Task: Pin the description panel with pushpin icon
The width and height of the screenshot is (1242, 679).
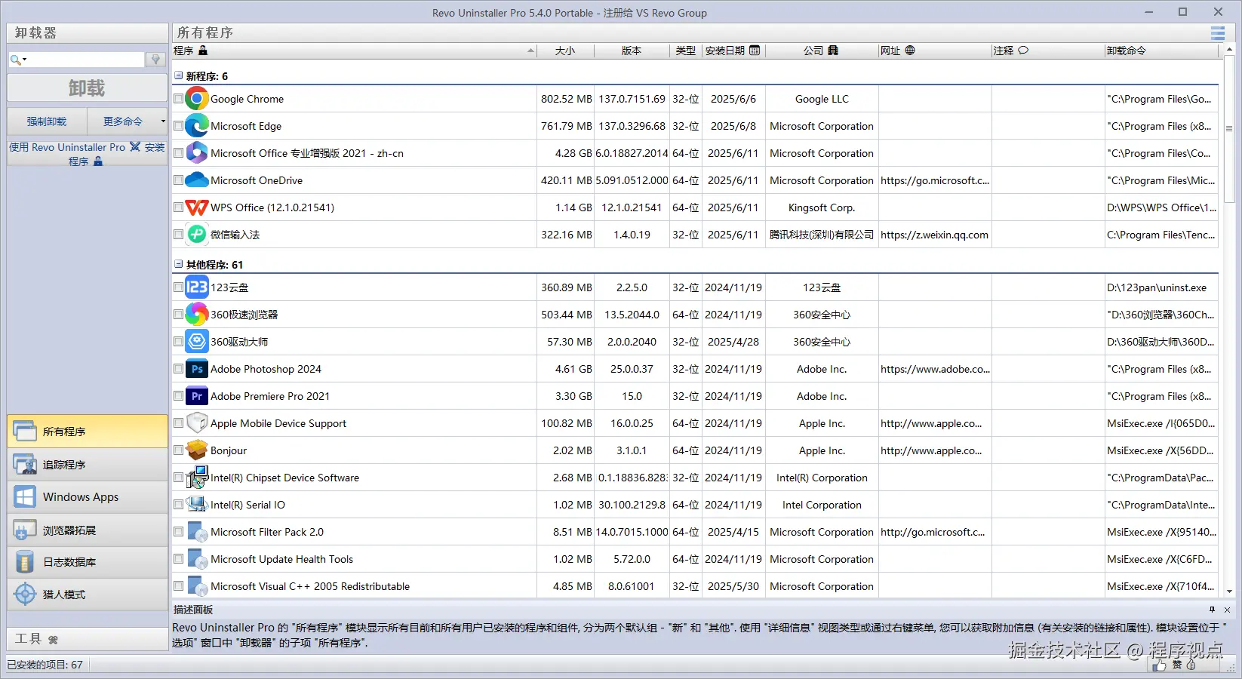Action: (1213, 610)
